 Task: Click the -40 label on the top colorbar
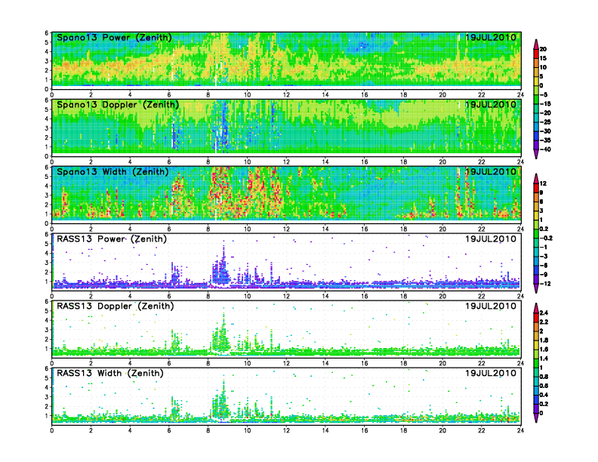[545, 149]
